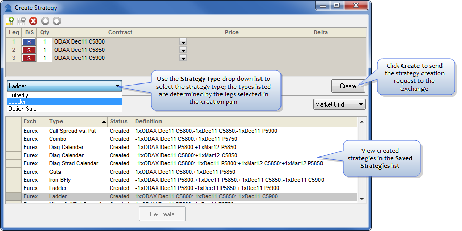Open contract dropdown for ODAX Dec11 C5800
This screenshot has width=462, height=231.
(183, 42)
